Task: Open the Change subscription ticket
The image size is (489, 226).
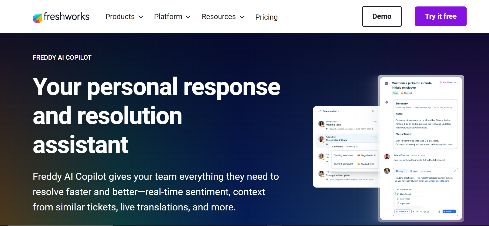Action: (x=339, y=175)
